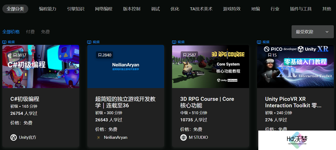This screenshot has width=336, height=150.
Task: Filter courses by 付费
Action: 30,32
